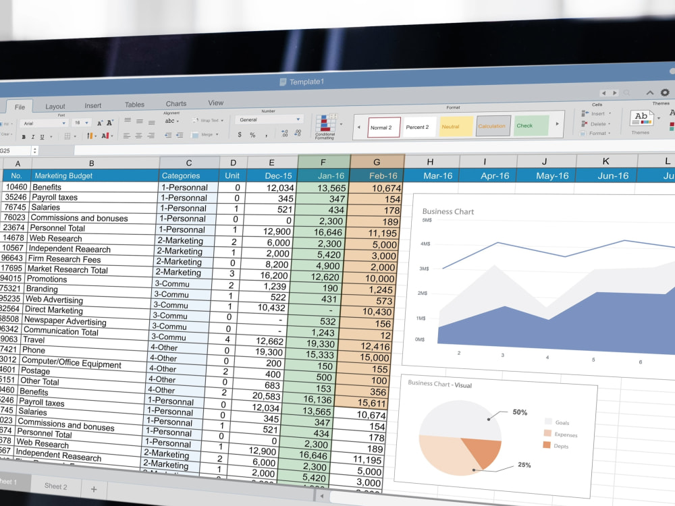Align text right
The width and height of the screenshot is (675, 506).
click(x=151, y=136)
